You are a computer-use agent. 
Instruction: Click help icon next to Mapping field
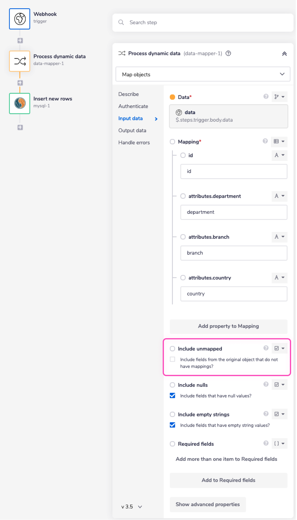265,141
